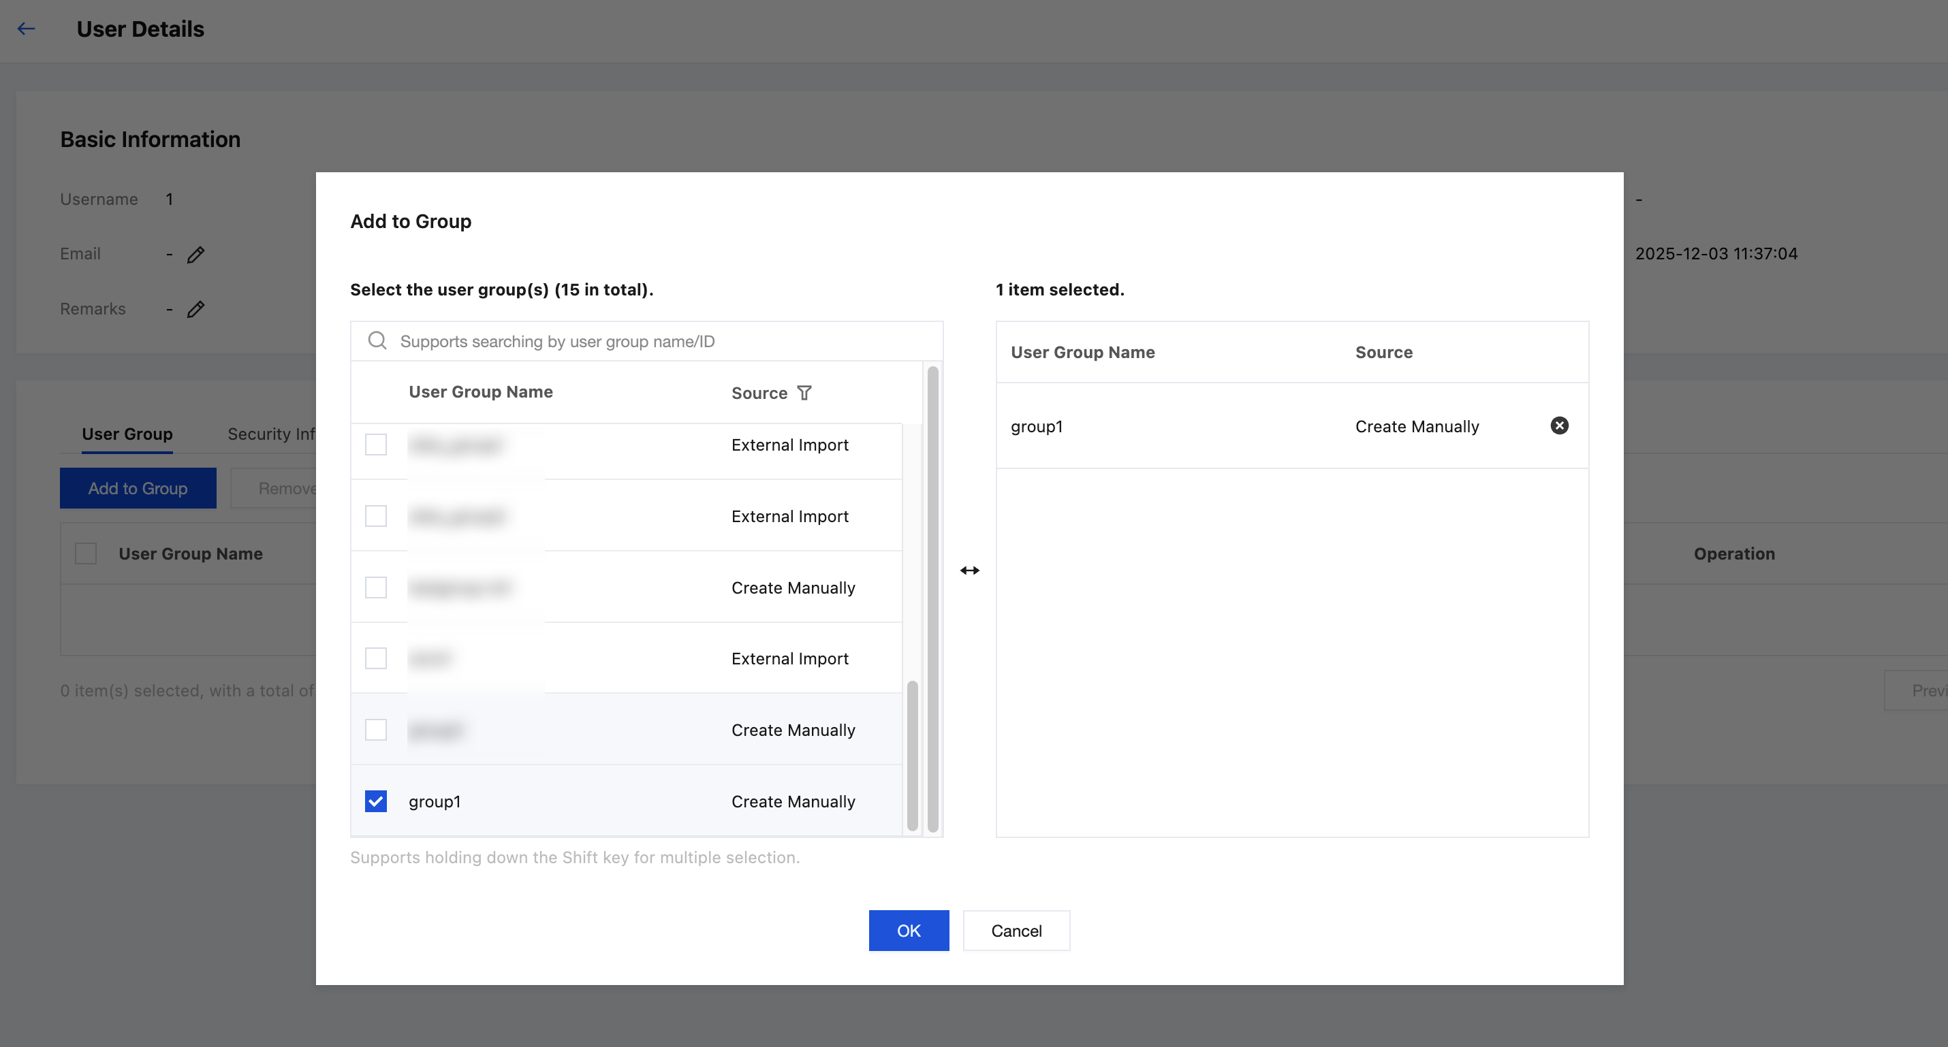
Task: Check the first External Import row checkbox
Action: point(376,445)
